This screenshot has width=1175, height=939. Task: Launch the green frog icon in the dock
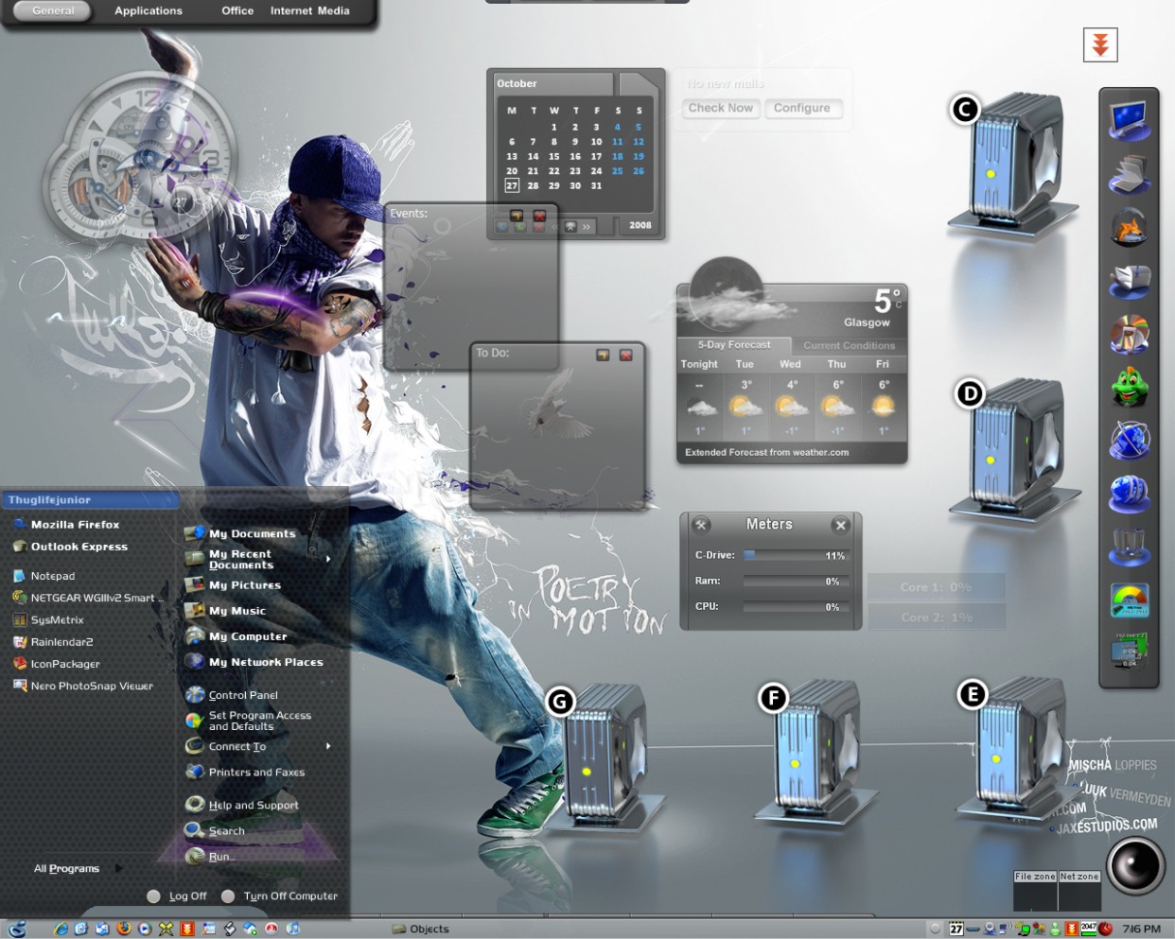pyautogui.click(x=1130, y=387)
